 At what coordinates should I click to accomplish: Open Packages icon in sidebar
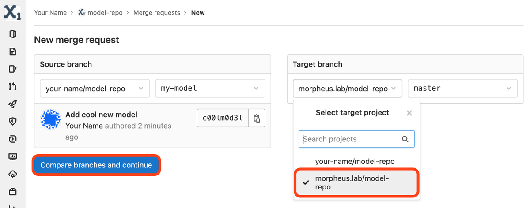pos(12,191)
